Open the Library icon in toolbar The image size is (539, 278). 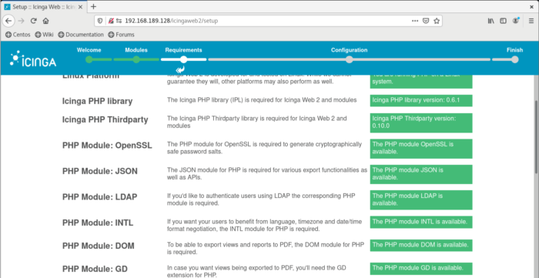pyautogui.click(x=491, y=21)
